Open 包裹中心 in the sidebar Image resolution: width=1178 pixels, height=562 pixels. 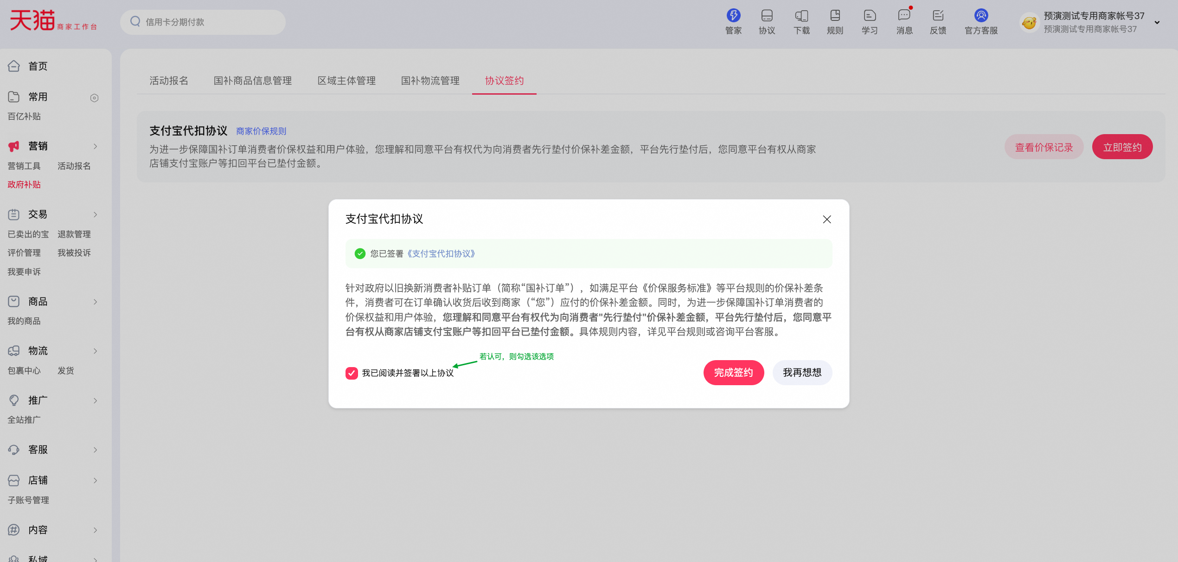pos(24,370)
